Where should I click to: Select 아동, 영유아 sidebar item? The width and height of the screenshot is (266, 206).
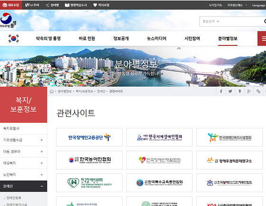click(23, 152)
